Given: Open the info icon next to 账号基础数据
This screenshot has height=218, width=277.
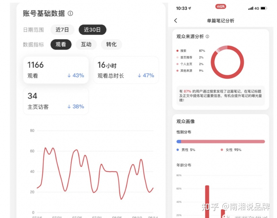Looking at the screenshot, I should (70, 14).
